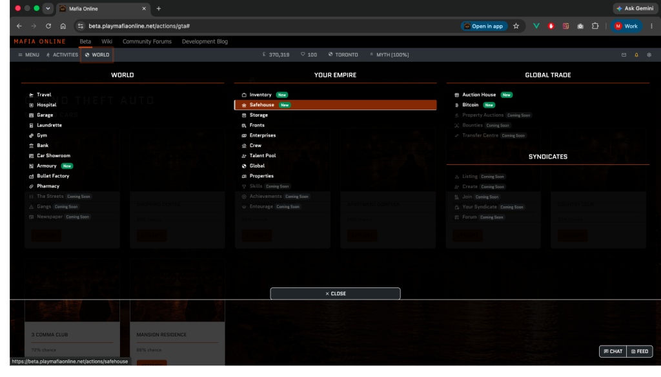This screenshot has height=377, width=661.
Task: Click the Global globe icon
Action: point(244,166)
